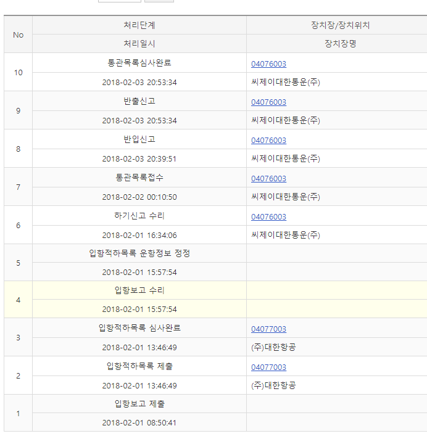Click 씨제이대한통운(주) in row 6
The image size is (427, 439).
click(x=286, y=235)
